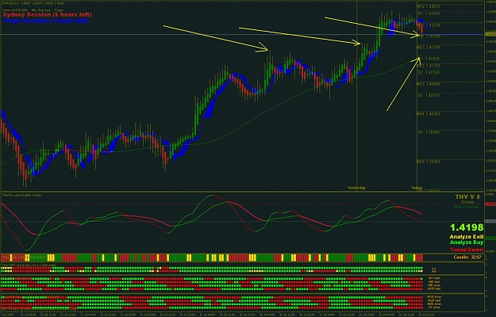Screen dimensions: 496x317
Task: Select the M15 slow row label
Action: [x=434, y=297]
